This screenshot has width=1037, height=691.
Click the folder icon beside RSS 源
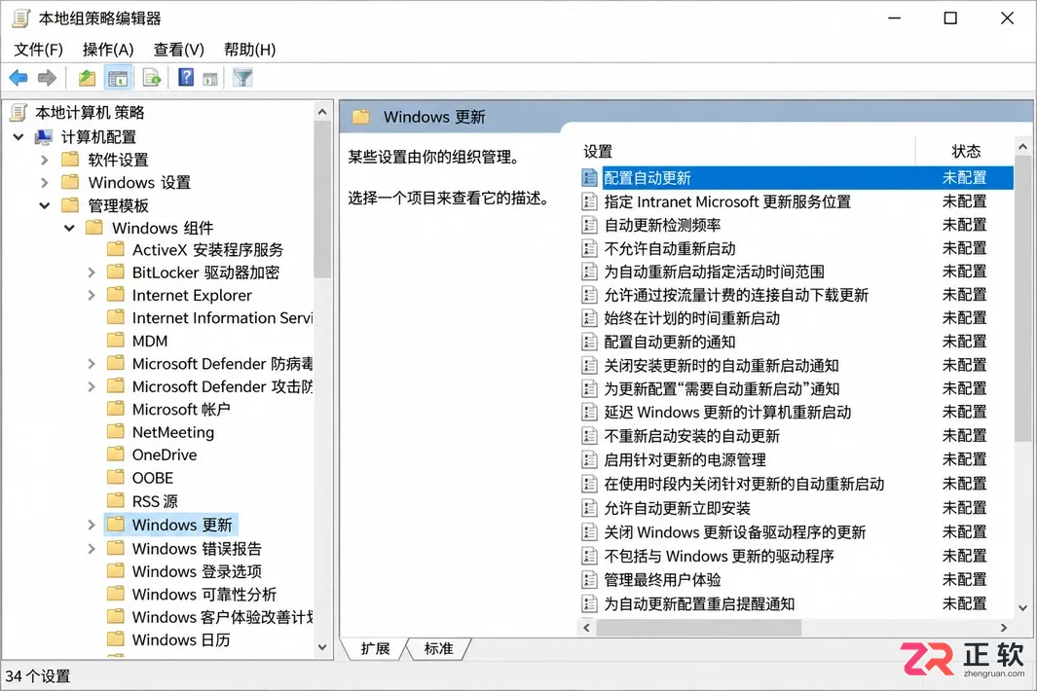tap(116, 500)
